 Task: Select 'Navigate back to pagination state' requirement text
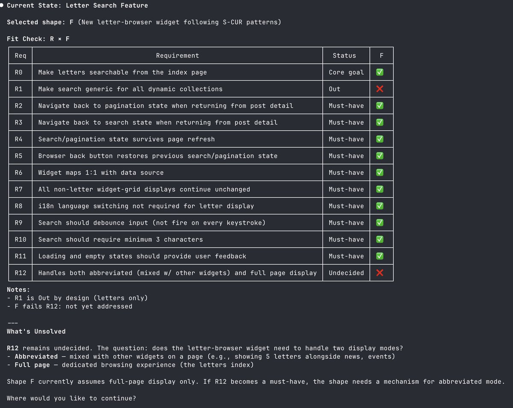[166, 105]
